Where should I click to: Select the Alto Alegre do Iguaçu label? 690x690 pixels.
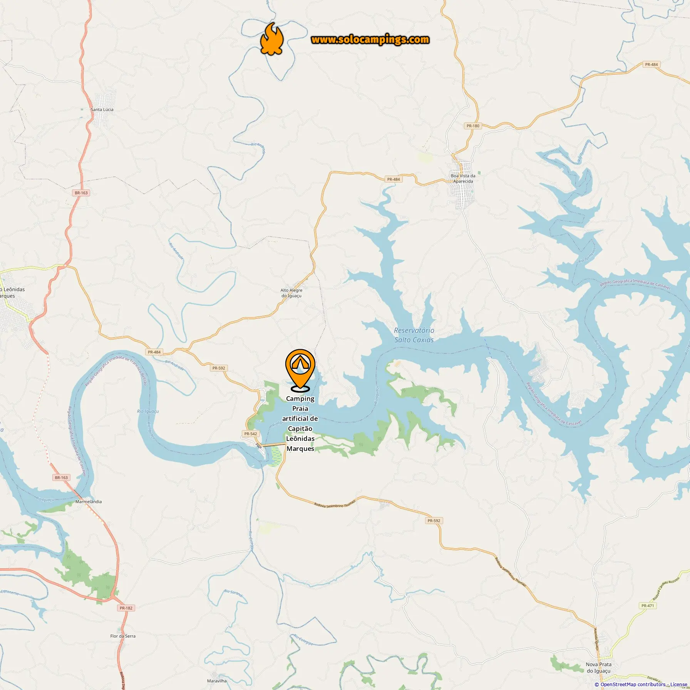pyautogui.click(x=291, y=293)
